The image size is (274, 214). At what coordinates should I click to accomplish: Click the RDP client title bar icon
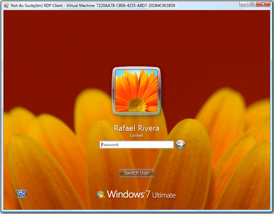(6, 6)
